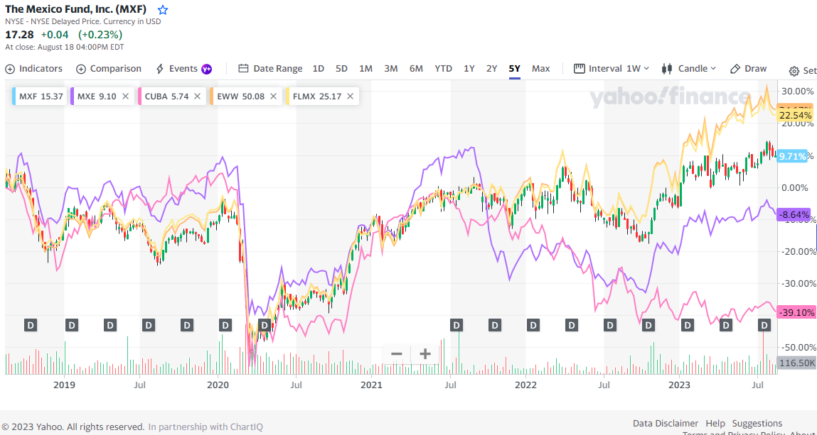
Task: Click the -39.10% CUBA axis label
Action: (x=796, y=312)
